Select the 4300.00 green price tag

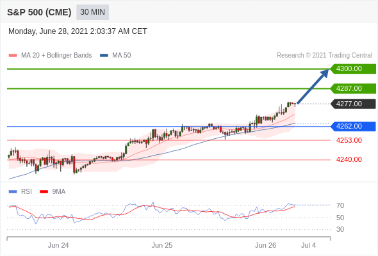(x=353, y=69)
